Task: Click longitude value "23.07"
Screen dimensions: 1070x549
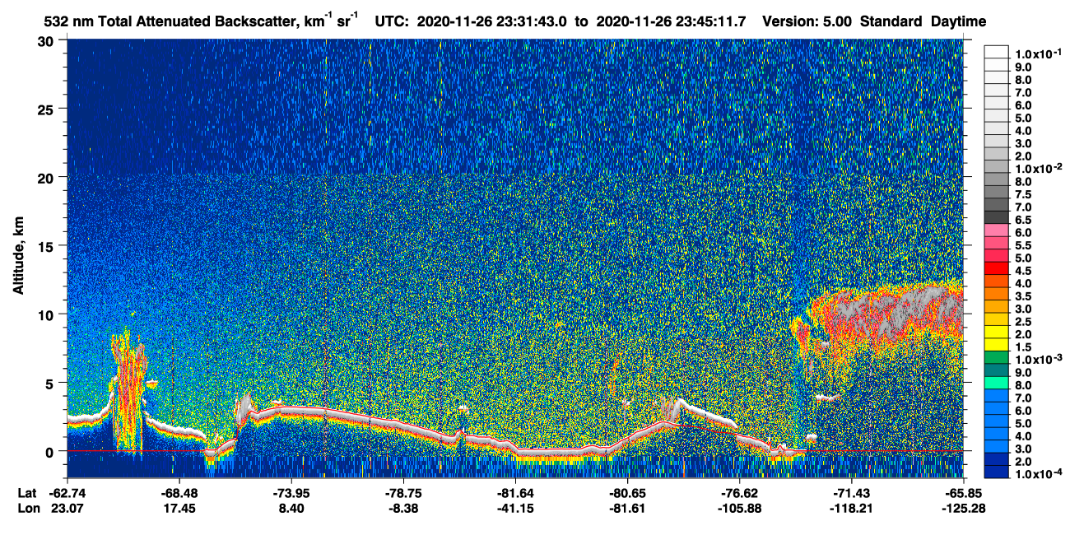Action: tap(67, 509)
